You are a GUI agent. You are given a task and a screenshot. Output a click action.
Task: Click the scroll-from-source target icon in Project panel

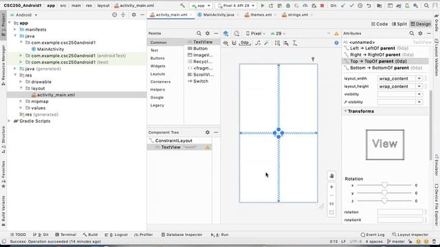(x=115, y=15)
